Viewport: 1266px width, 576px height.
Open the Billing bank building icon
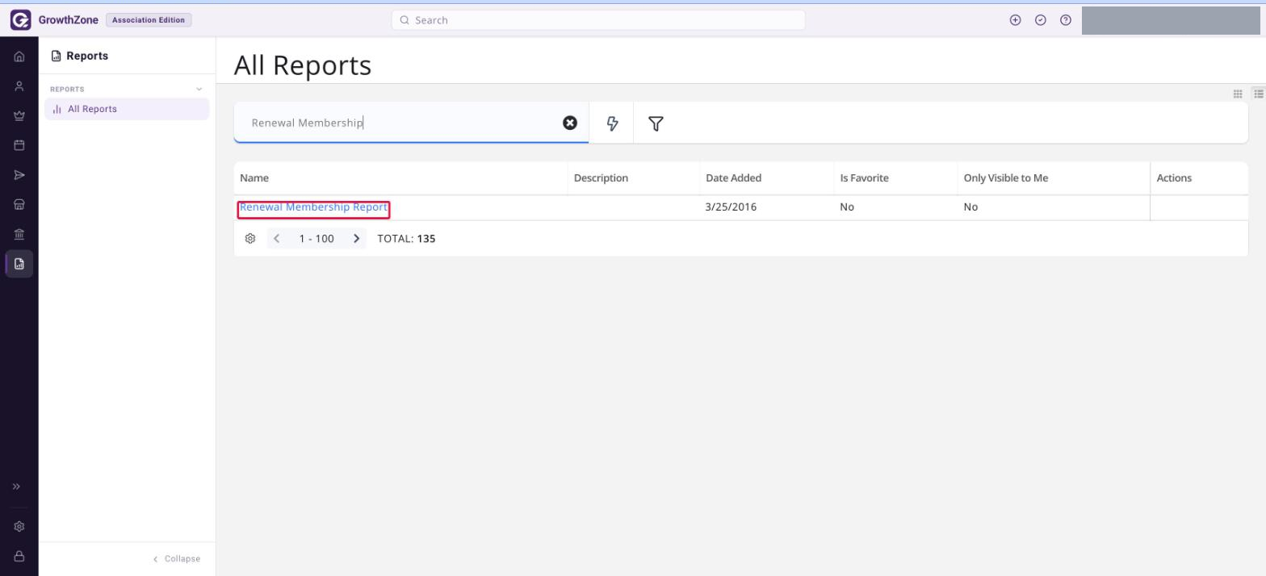pos(19,234)
